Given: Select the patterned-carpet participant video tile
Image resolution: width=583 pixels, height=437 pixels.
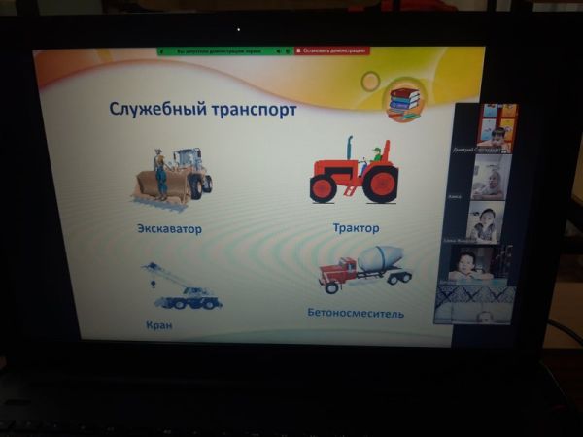Looking at the screenshot, I should (x=475, y=305).
